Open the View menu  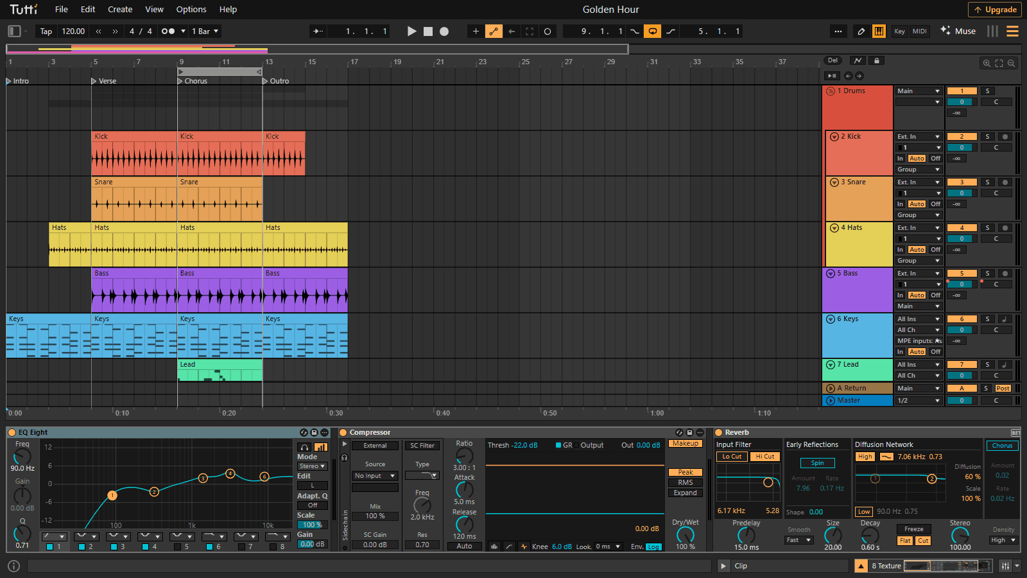point(155,9)
